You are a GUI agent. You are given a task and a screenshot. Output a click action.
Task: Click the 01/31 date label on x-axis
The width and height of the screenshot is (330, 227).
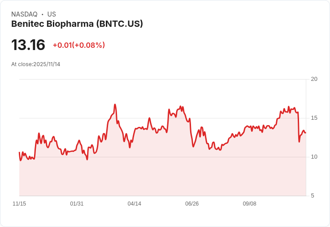[77, 203]
